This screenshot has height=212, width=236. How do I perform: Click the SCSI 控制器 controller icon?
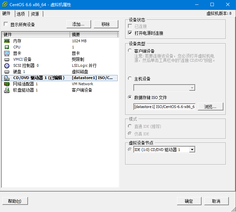[x=7, y=65]
